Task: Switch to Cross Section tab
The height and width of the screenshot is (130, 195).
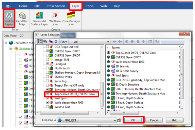Action: click(56, 6)
